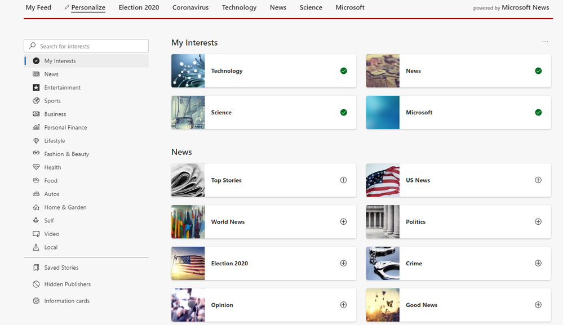Viewport: 563px width, 325px height.
Task: Click the Crime handcuffs thumbnail
Action: click(383, 263)
